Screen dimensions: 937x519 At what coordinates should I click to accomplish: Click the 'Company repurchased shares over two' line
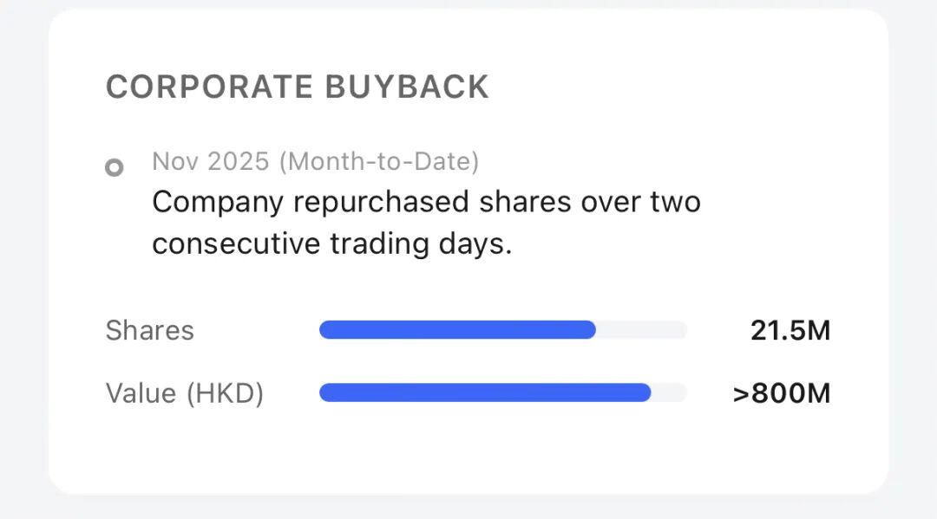pyautogui.click(x=426, y=202)
